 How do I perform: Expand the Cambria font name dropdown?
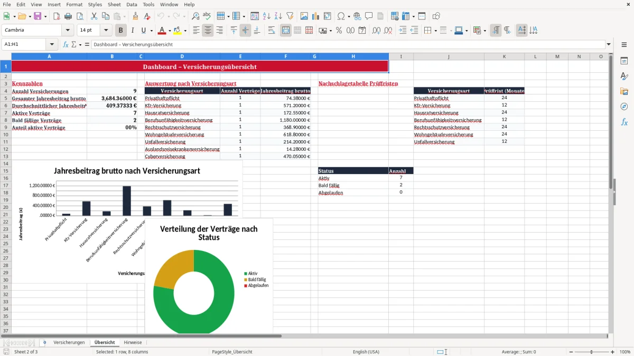[68, 31]
